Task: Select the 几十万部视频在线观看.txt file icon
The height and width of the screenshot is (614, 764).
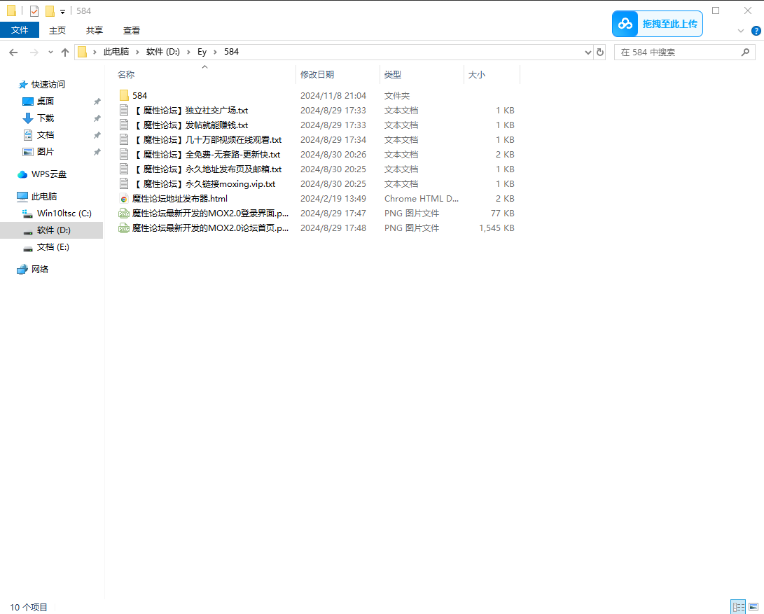Action: coord(124,139)
